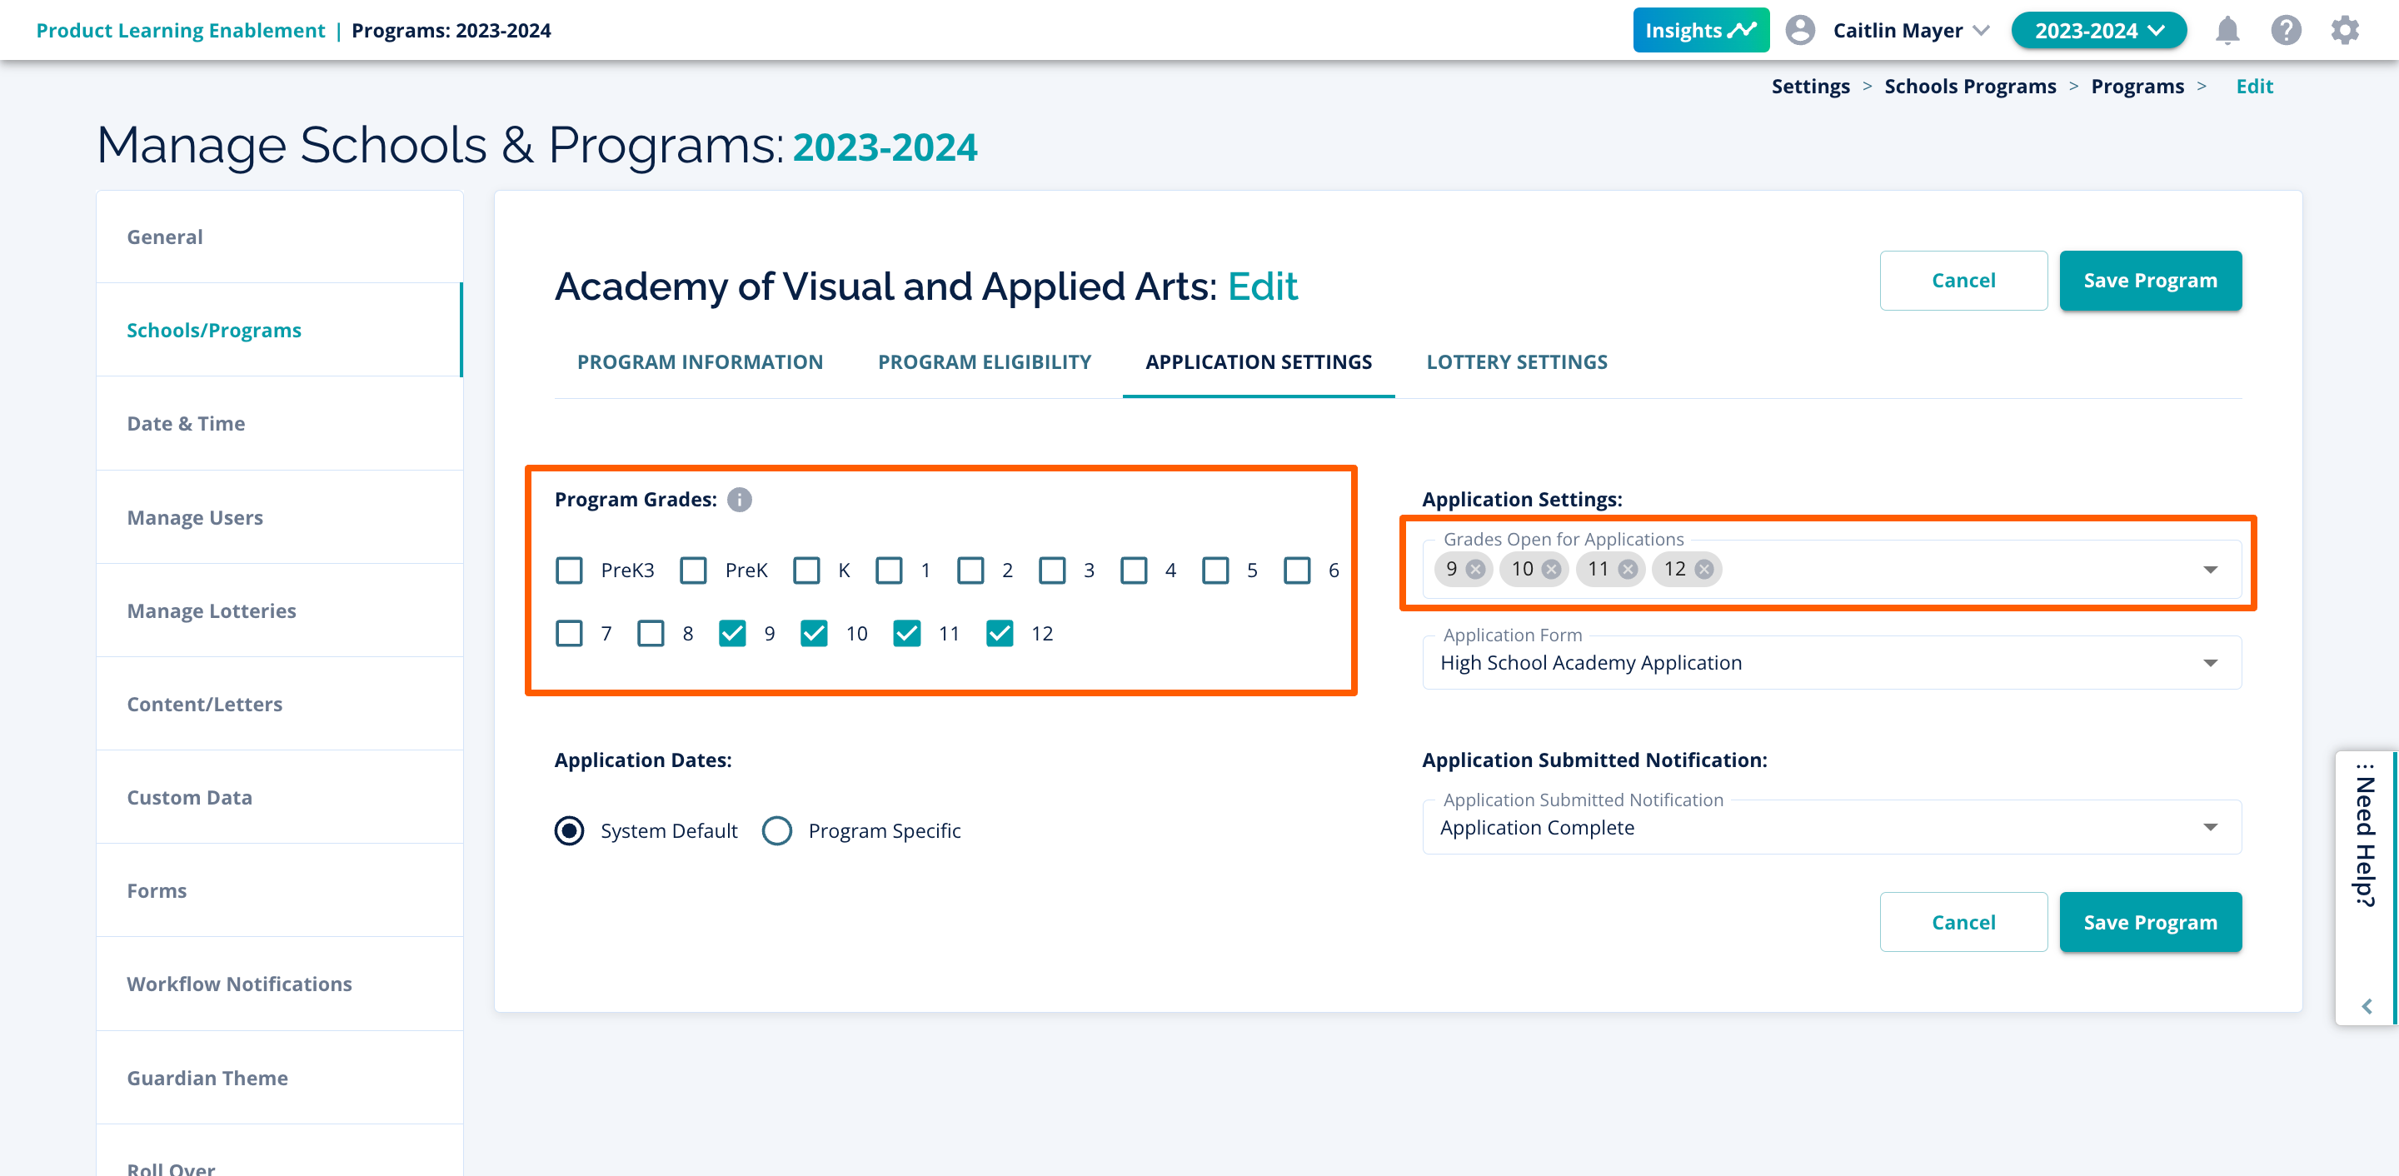The height and width of the screenshot is (1176, 2399).
Task: Open the 2023-2024 year selector
Action: pos(2098,31)
